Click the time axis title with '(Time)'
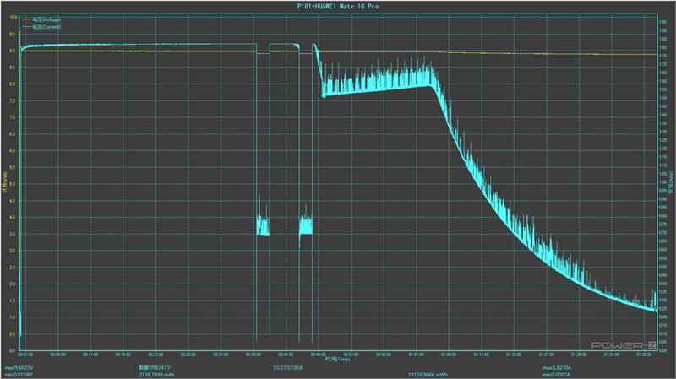This screenshot has width=676, height=379. pos(337,360)
